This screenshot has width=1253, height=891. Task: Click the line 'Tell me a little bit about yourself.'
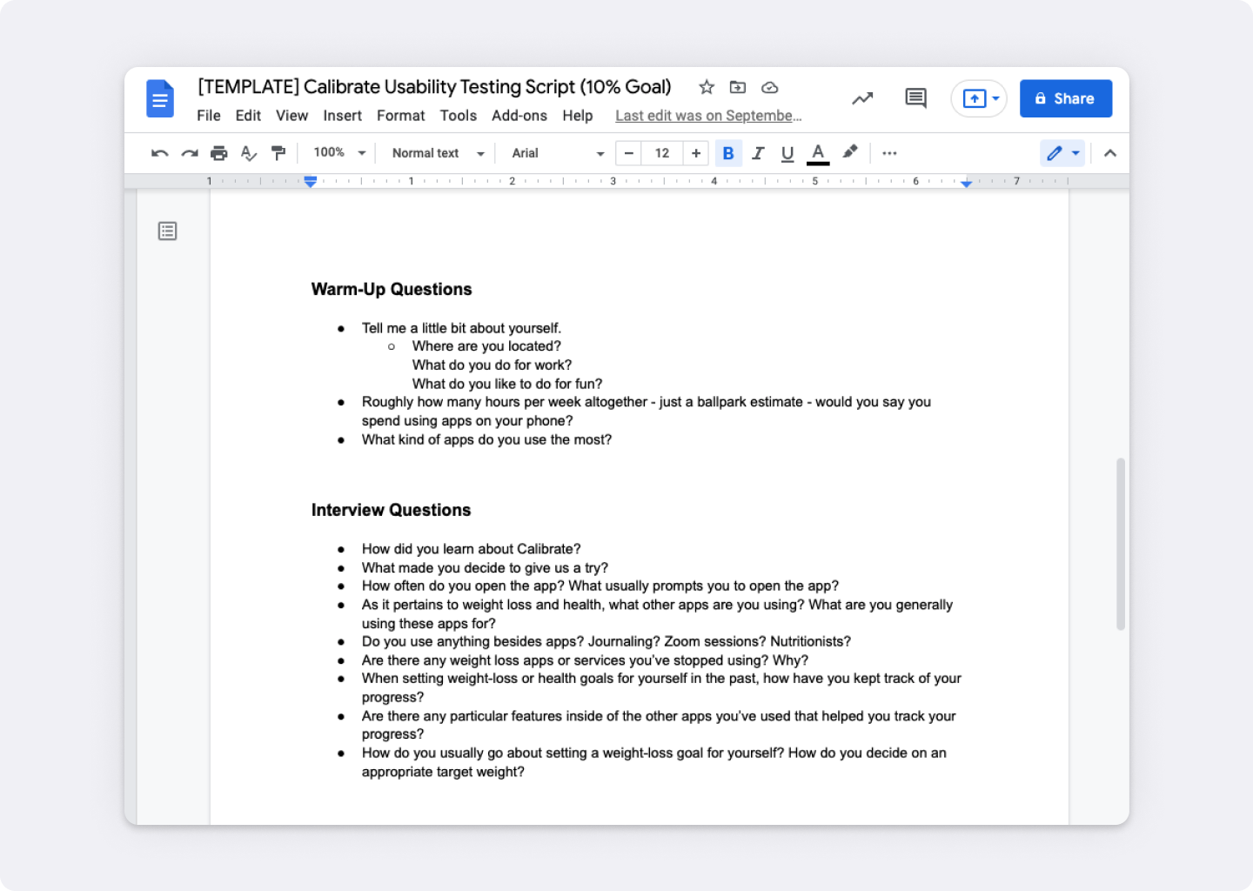click(x=462, y=328)
